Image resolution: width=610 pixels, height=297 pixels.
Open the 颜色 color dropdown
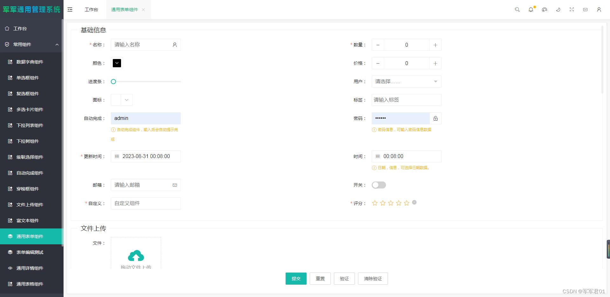[x=117, y=63]
